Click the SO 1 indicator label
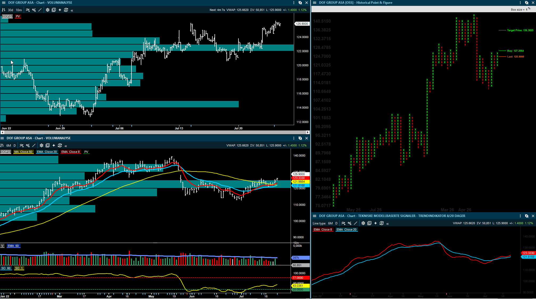 (19, 268)
